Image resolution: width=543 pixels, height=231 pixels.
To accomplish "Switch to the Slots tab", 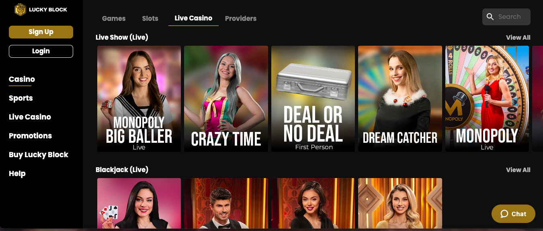I will coord(150,18).
